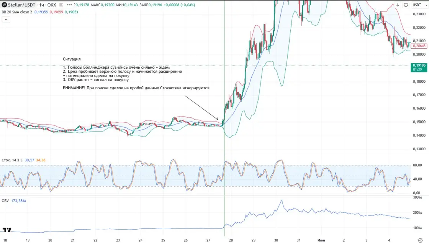Click the OBV value 173,58M

tap(19, 200)
